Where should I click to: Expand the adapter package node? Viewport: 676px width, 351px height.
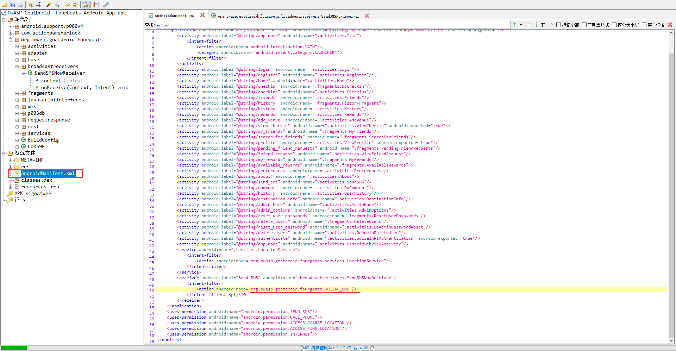[17, 53]
